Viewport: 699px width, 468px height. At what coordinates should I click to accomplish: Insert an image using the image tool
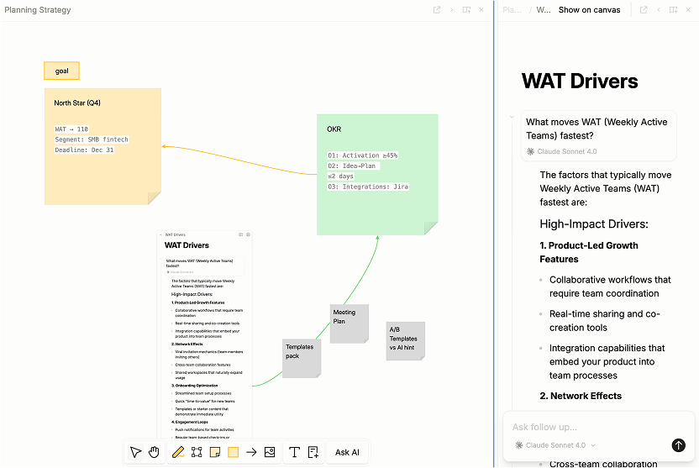point(270,452)
